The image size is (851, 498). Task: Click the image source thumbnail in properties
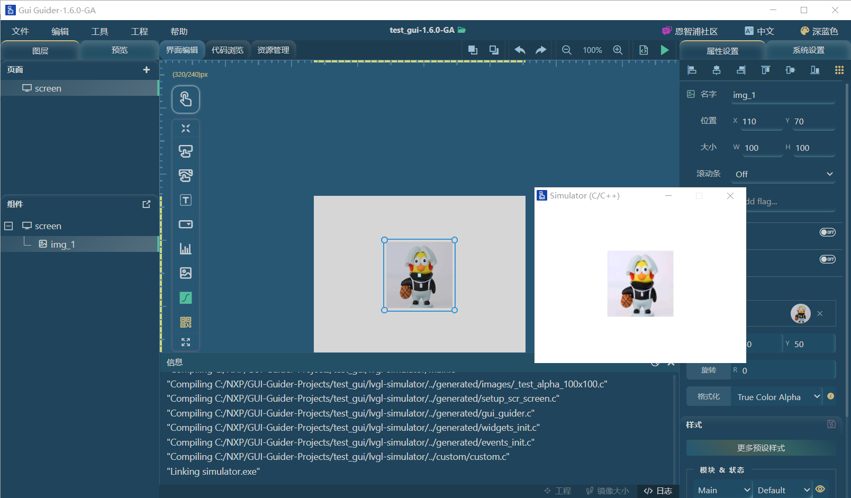coord(801,313)
